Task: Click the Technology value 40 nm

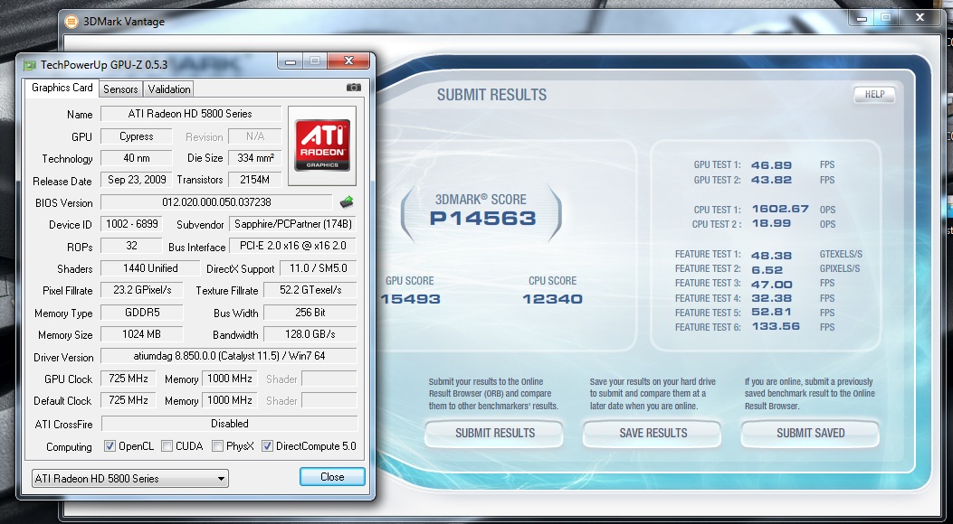Action: point(136,158)
